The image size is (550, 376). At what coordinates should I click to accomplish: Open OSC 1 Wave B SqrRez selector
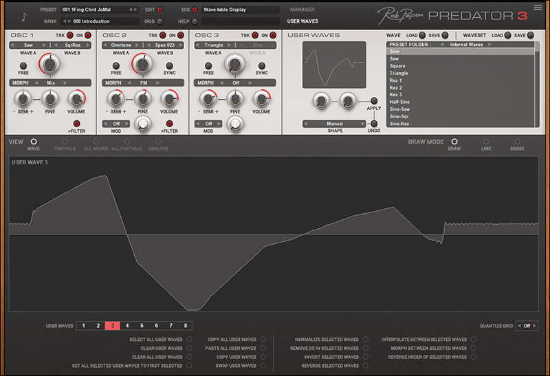73,45
